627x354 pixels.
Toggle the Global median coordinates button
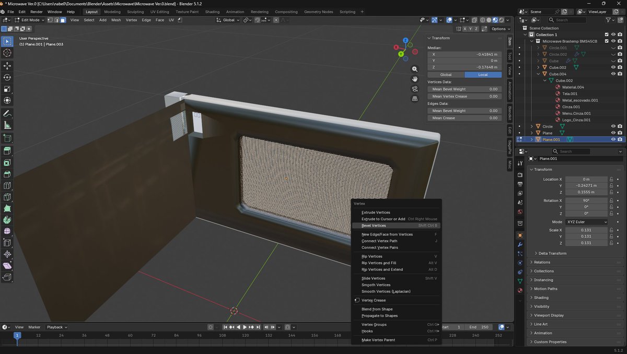(x=446, y=75)
